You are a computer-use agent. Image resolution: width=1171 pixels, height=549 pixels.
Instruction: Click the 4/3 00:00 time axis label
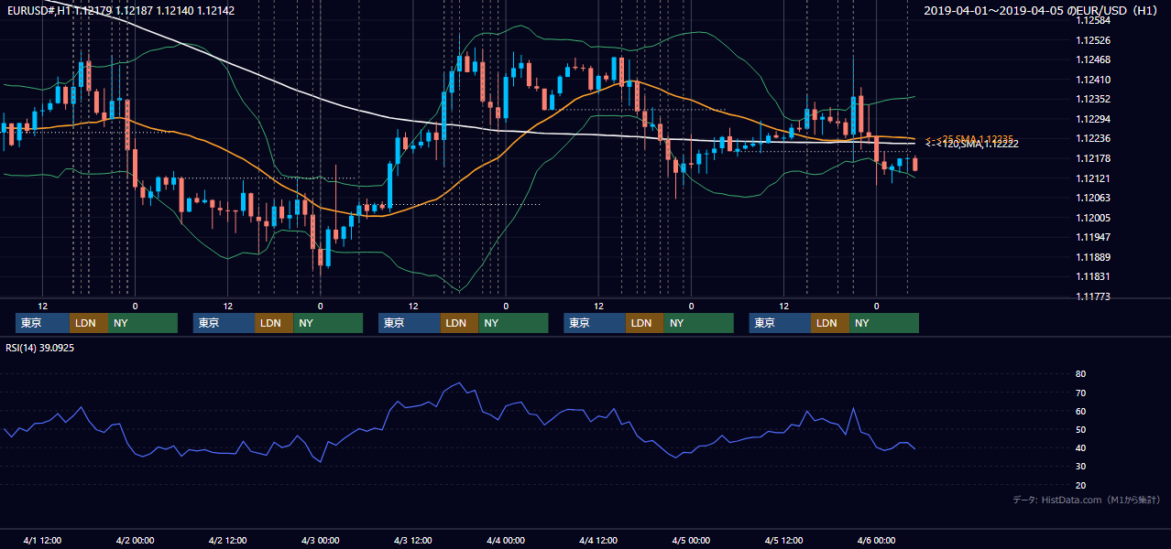coord(320,540)
